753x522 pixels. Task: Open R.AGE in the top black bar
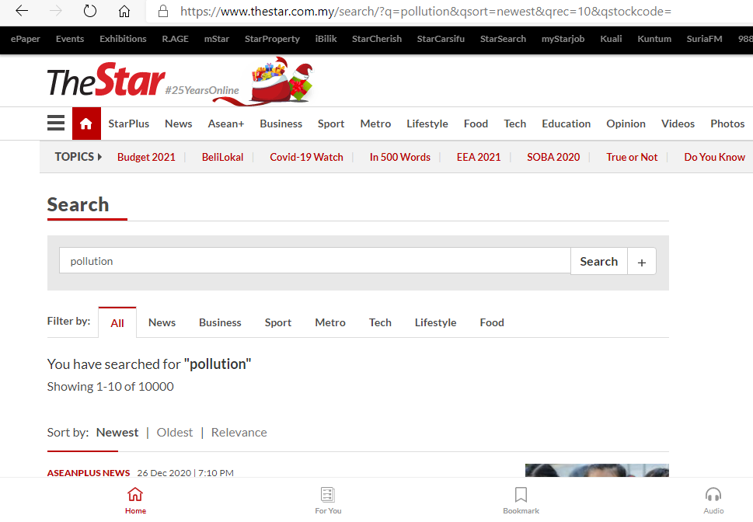176,39
